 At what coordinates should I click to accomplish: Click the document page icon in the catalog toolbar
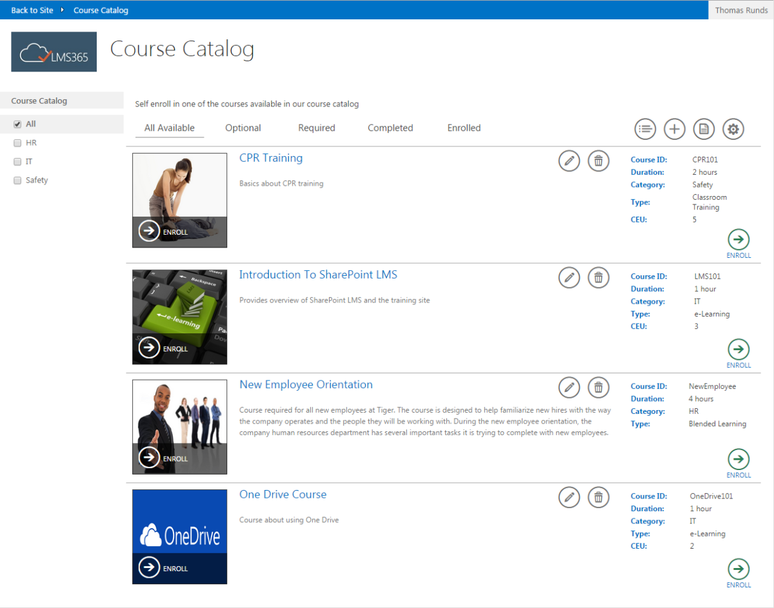(x=704, y=129)
